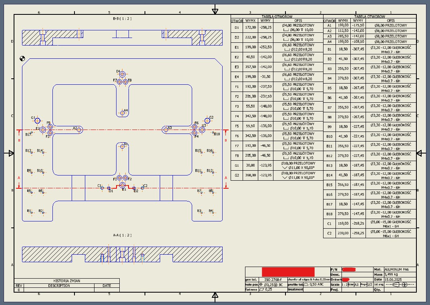
Task: Click the flatness tolerance symbol 0,25
Action: (266, 289)
